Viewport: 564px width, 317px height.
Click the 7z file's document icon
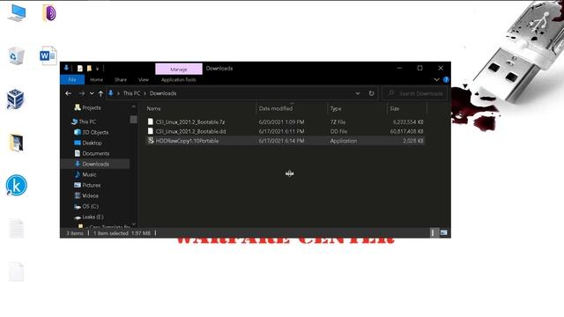pyautogui.click(x=151, y=122)
